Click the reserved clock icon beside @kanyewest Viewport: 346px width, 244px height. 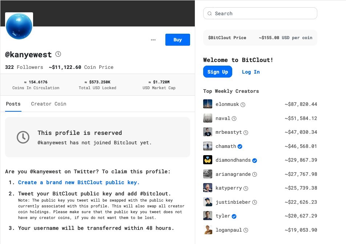coord(58,54)
